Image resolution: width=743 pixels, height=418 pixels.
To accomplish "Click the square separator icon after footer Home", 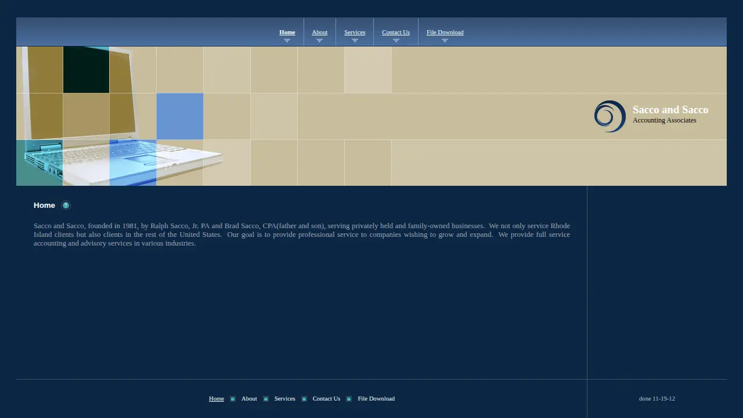I will 233,399.
